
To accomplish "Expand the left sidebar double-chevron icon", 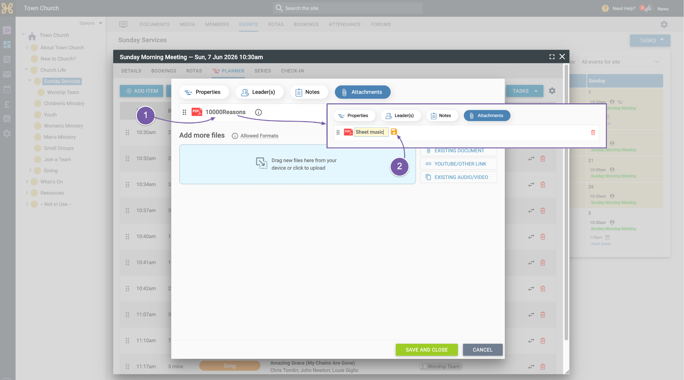I will click(7, 30).
